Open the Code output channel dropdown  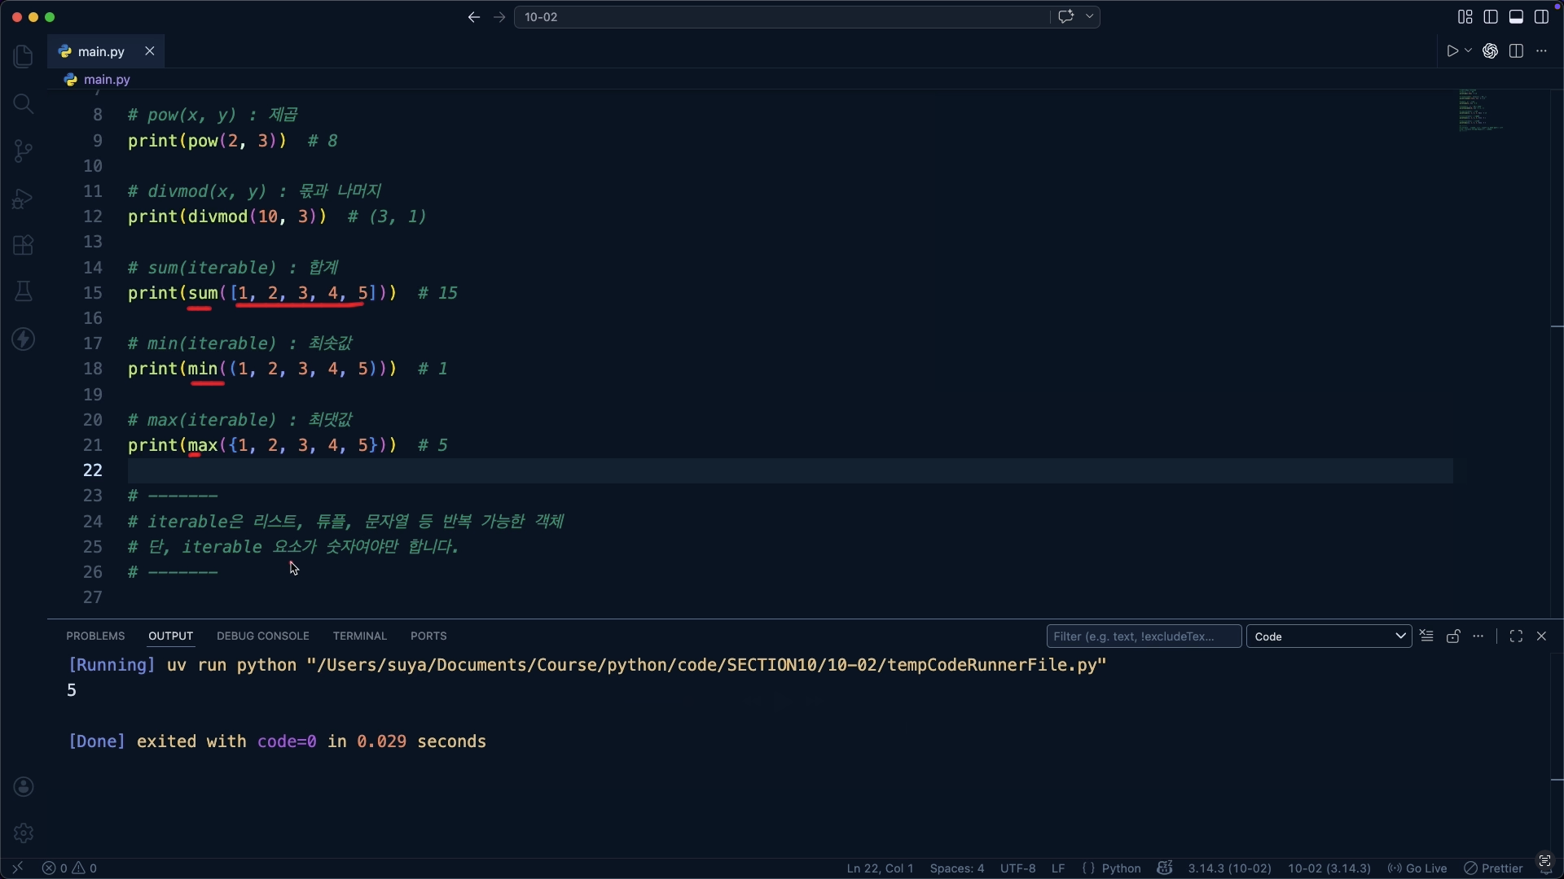[1329, 636]
